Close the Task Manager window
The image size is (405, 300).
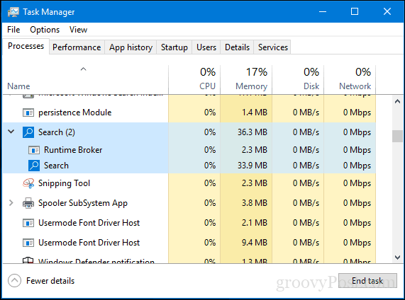tap(387, 11)
